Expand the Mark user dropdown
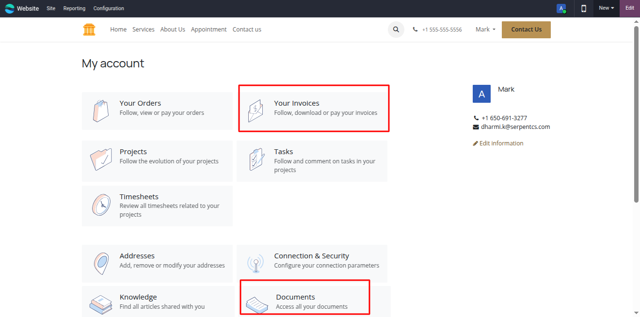This screenshot has width=640, height=317. click(485, 30)
